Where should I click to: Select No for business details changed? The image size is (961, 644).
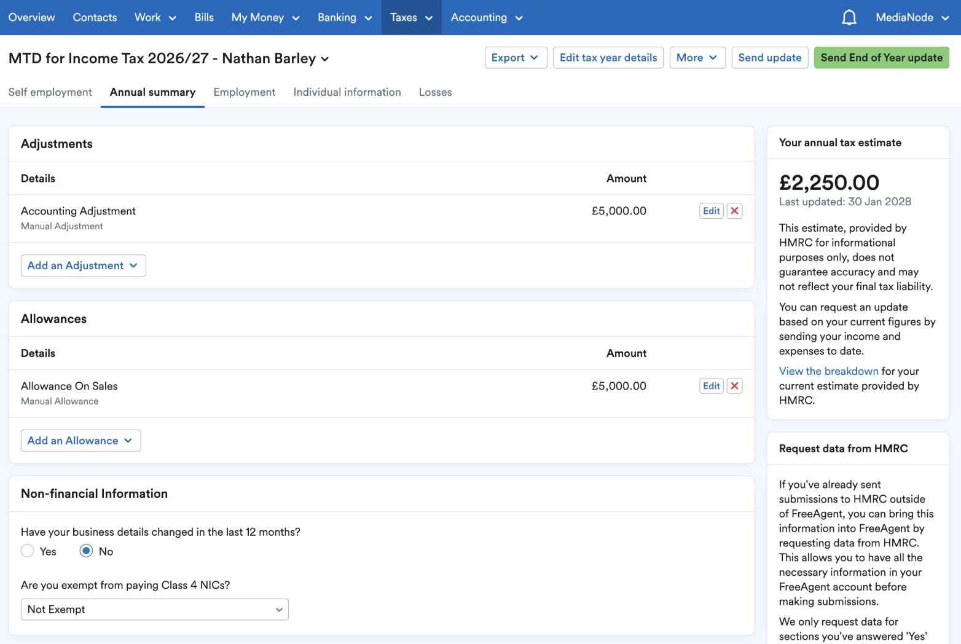[86, 551]
